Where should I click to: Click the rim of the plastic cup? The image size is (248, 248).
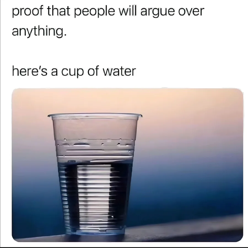point(95,115)
